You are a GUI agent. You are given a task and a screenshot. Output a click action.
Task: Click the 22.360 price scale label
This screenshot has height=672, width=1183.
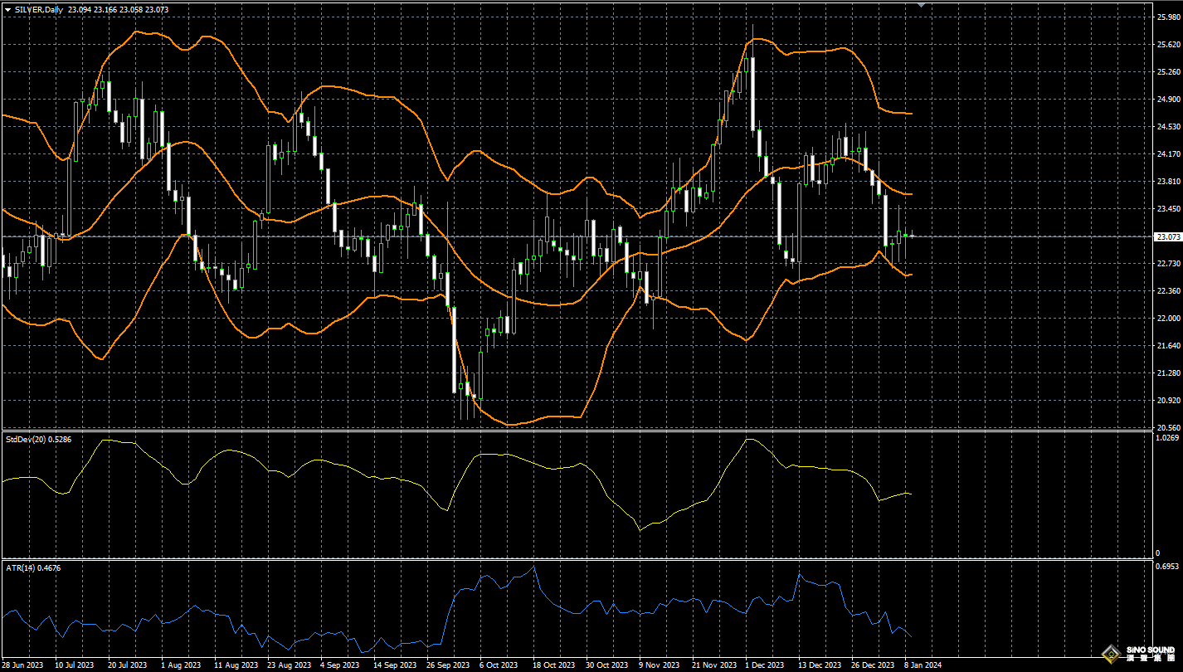point(1167,291)
